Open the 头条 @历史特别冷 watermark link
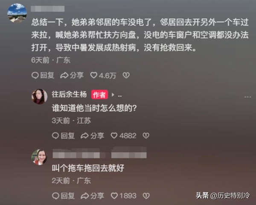256x205 pixels. point(223,195)
